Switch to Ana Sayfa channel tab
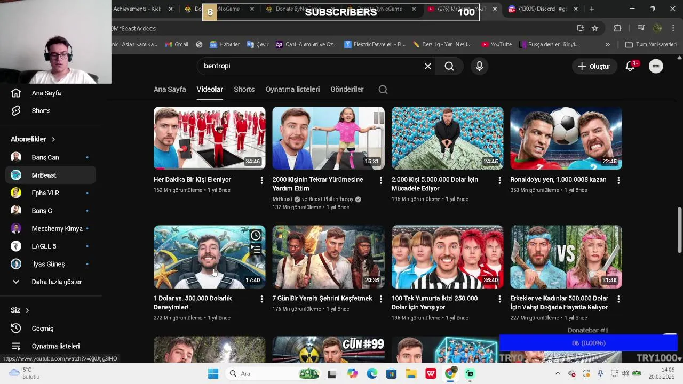Screen dimensions: 683x384 tap(170, 90)
